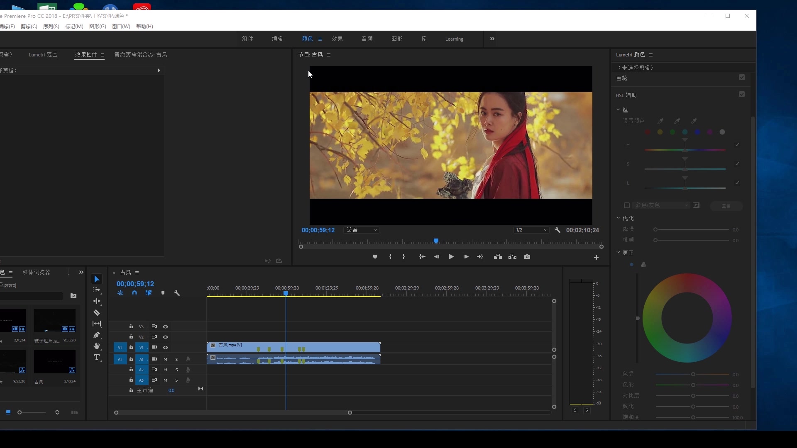
Task: Add a marker in the program monitor
Action: click(375, 257)
